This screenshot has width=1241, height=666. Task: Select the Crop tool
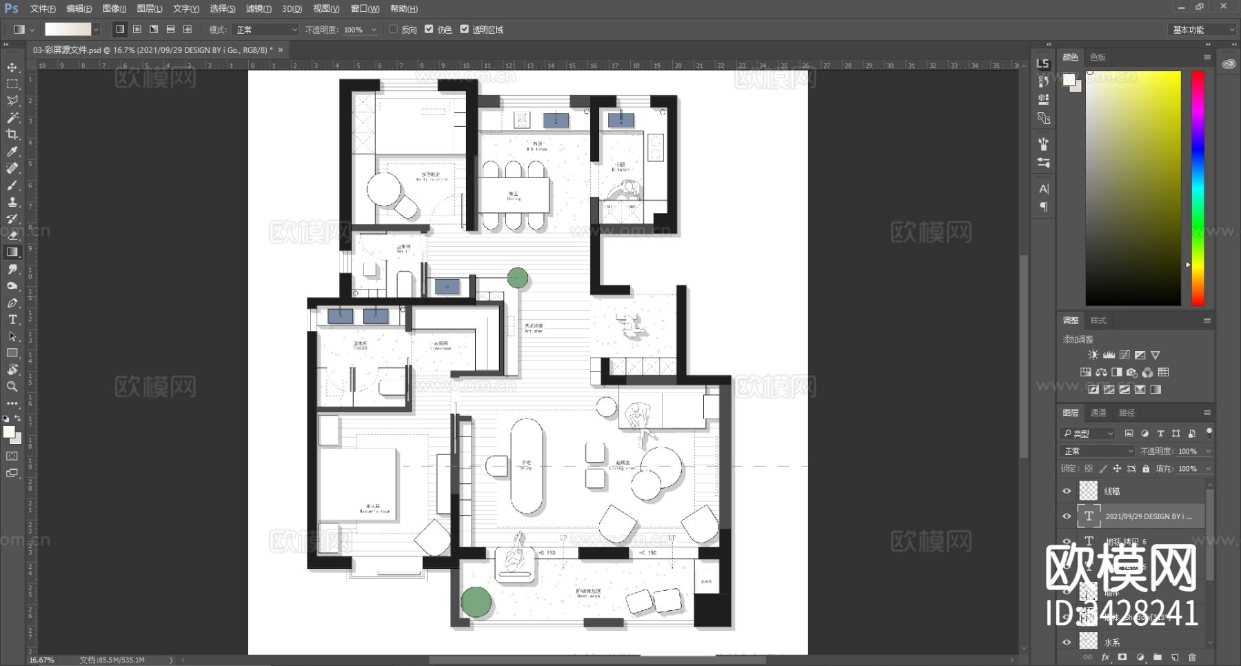coord(12,134)
